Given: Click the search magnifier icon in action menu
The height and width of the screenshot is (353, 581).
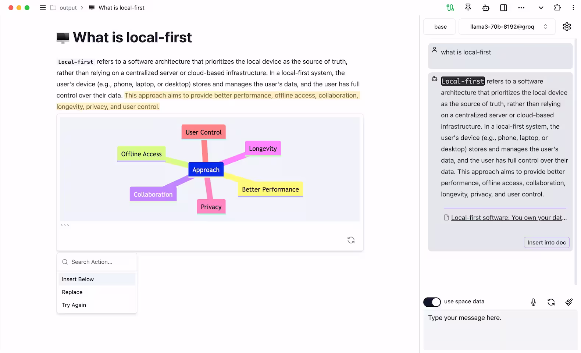Looking at the screenshot, I should click(65, 262).
